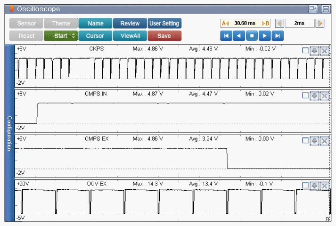336x226 pixels.
Task: Click the red Save button
Action: pyautogui.click(x=164, y=36)
